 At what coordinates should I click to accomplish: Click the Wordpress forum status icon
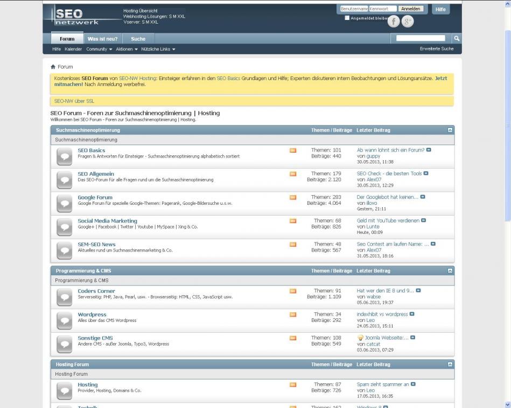pyautogui.click(x=64, y=319)
